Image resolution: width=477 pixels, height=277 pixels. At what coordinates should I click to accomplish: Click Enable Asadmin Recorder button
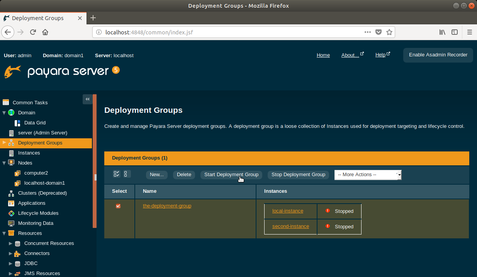click(438, 55)
